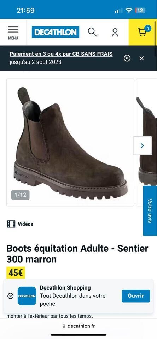Open the shopping cart icon
157x339 pixels.
click(x=143, y=32)
